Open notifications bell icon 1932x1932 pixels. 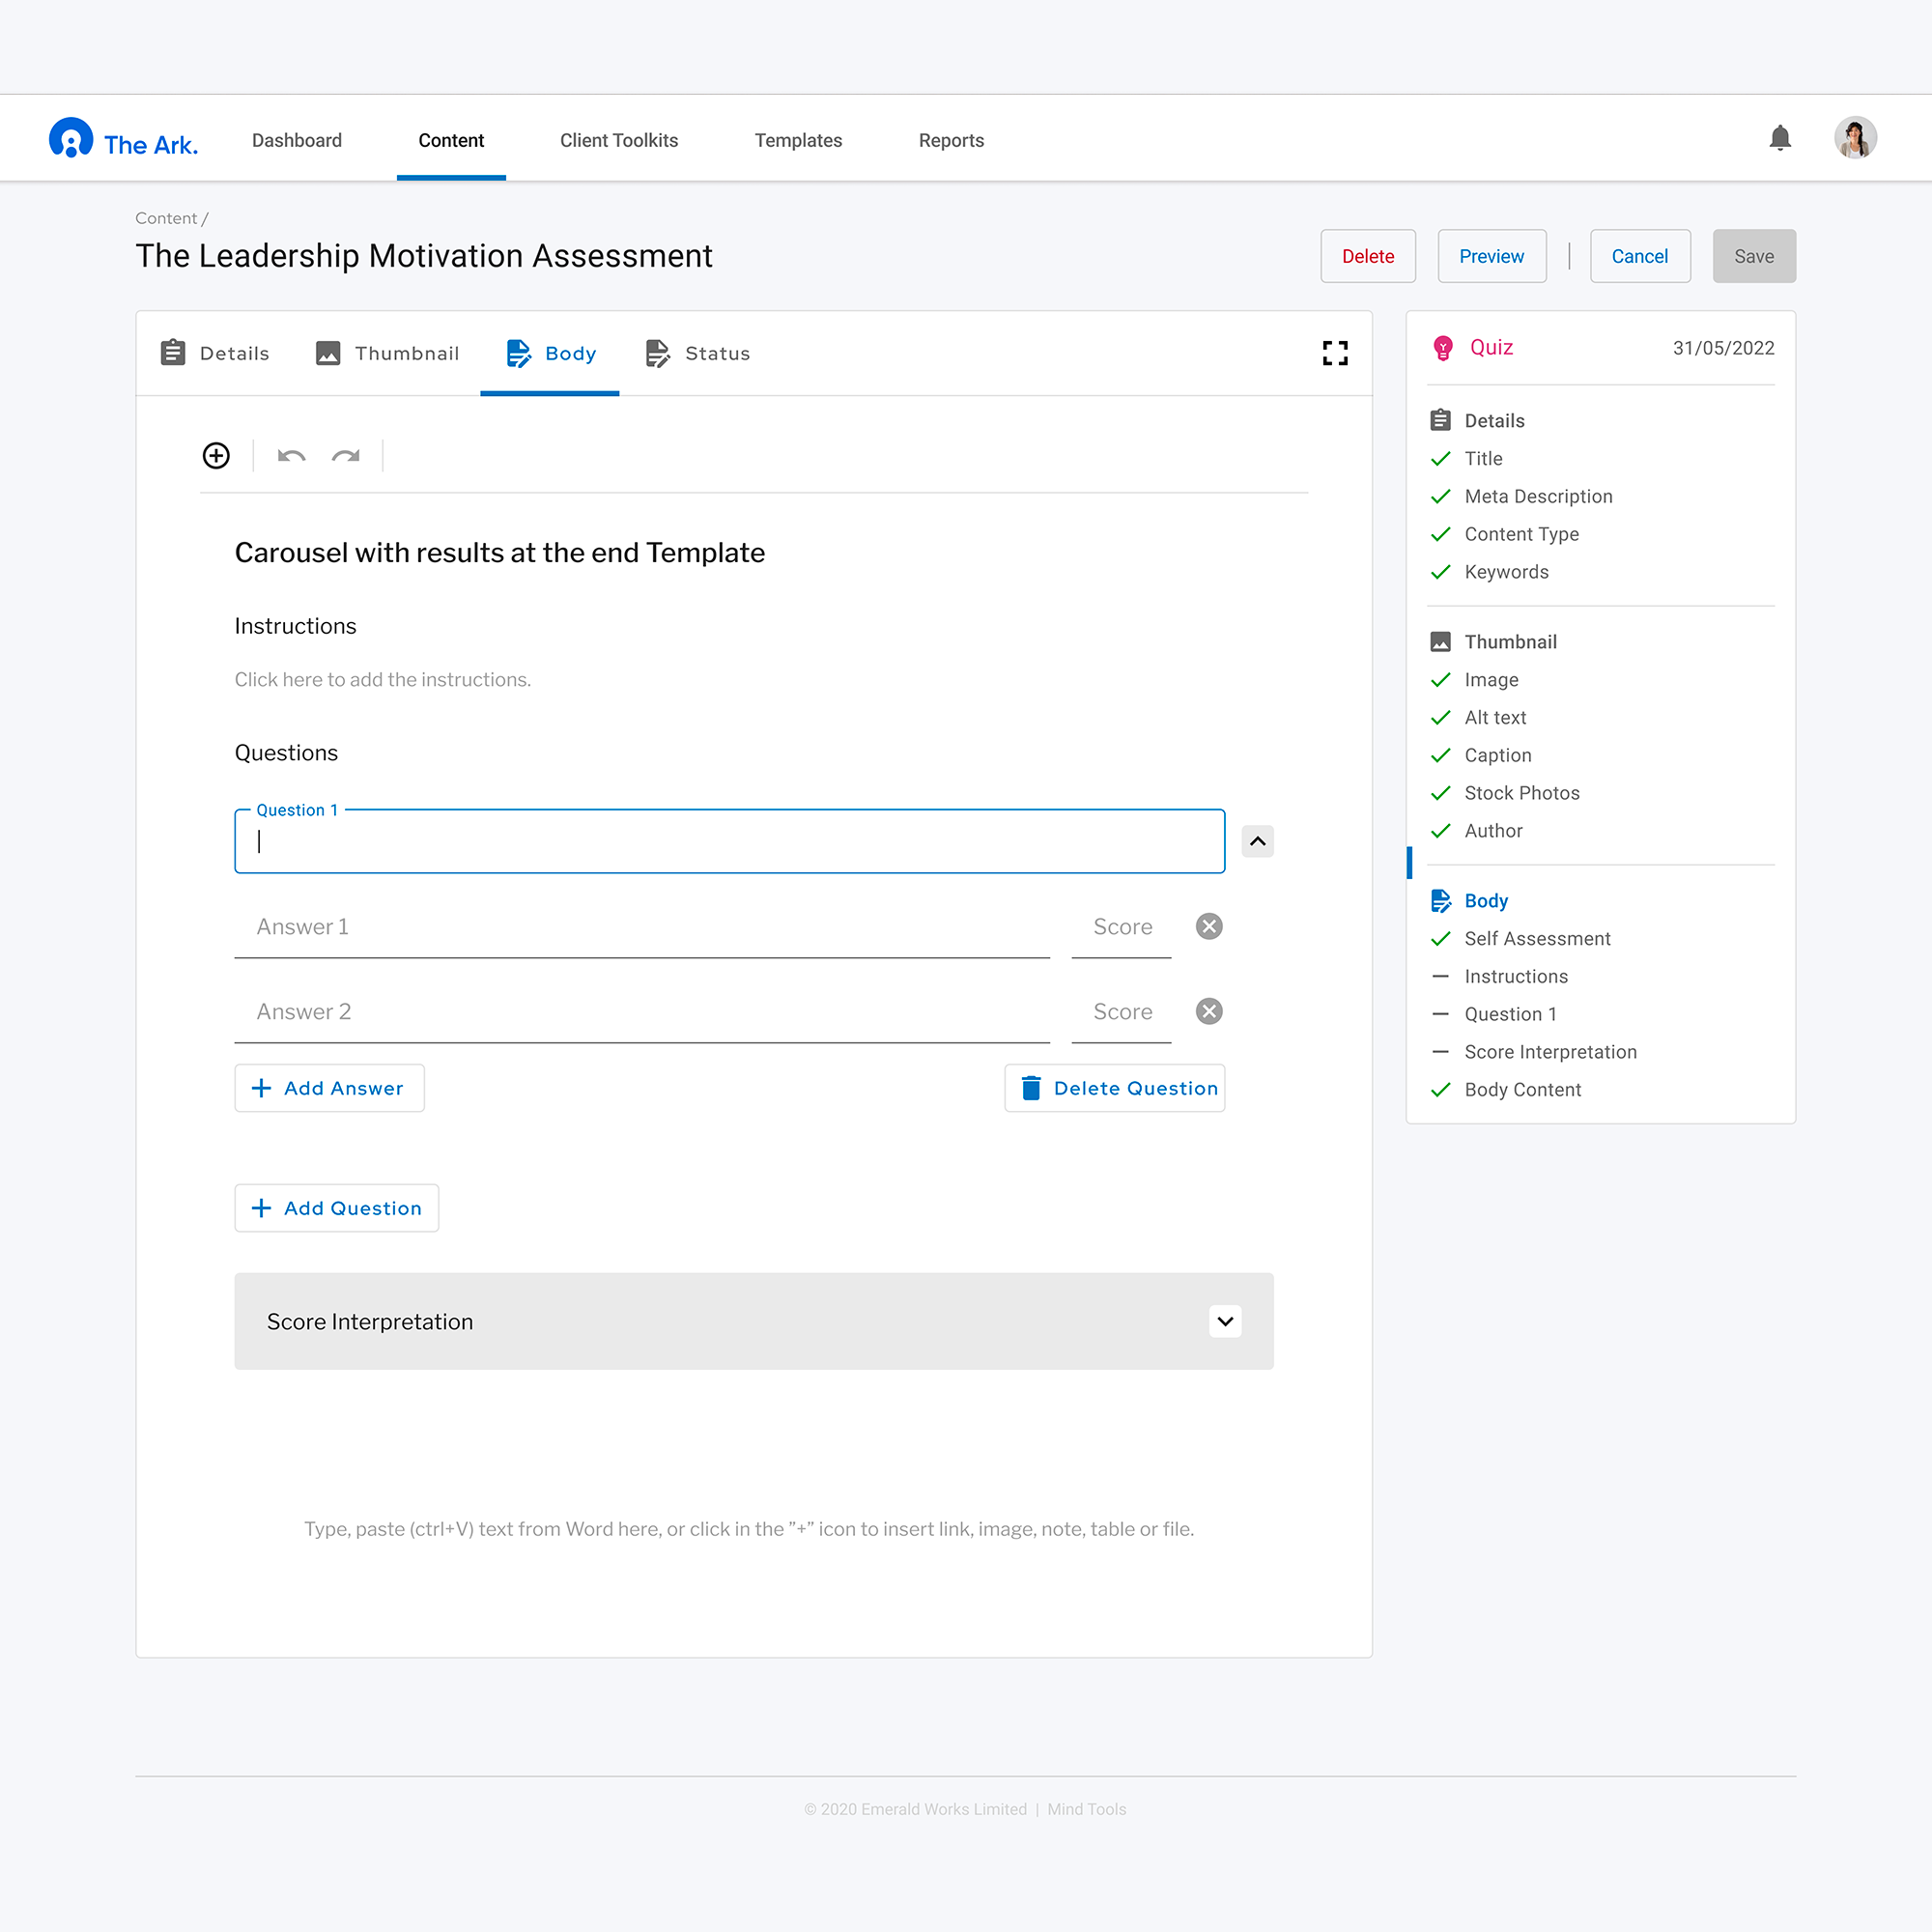(x=1780, y=138)
